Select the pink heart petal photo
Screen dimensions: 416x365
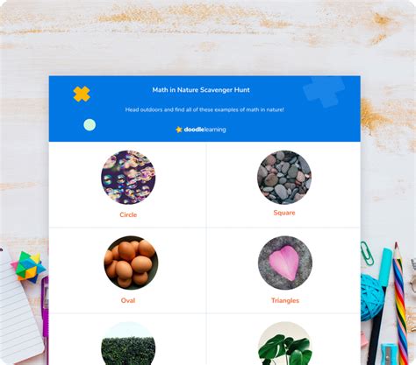(x=285, y=263)
